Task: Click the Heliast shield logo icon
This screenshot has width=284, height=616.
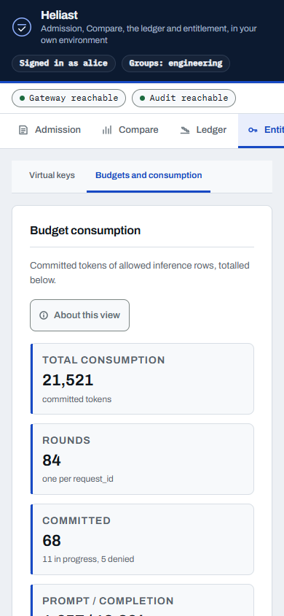Action: 22,27
